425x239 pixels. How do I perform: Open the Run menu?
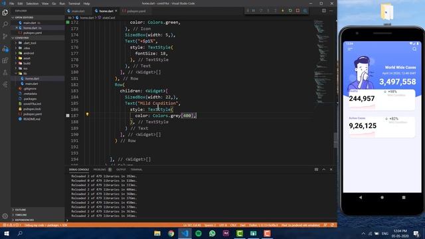(62, 3)
